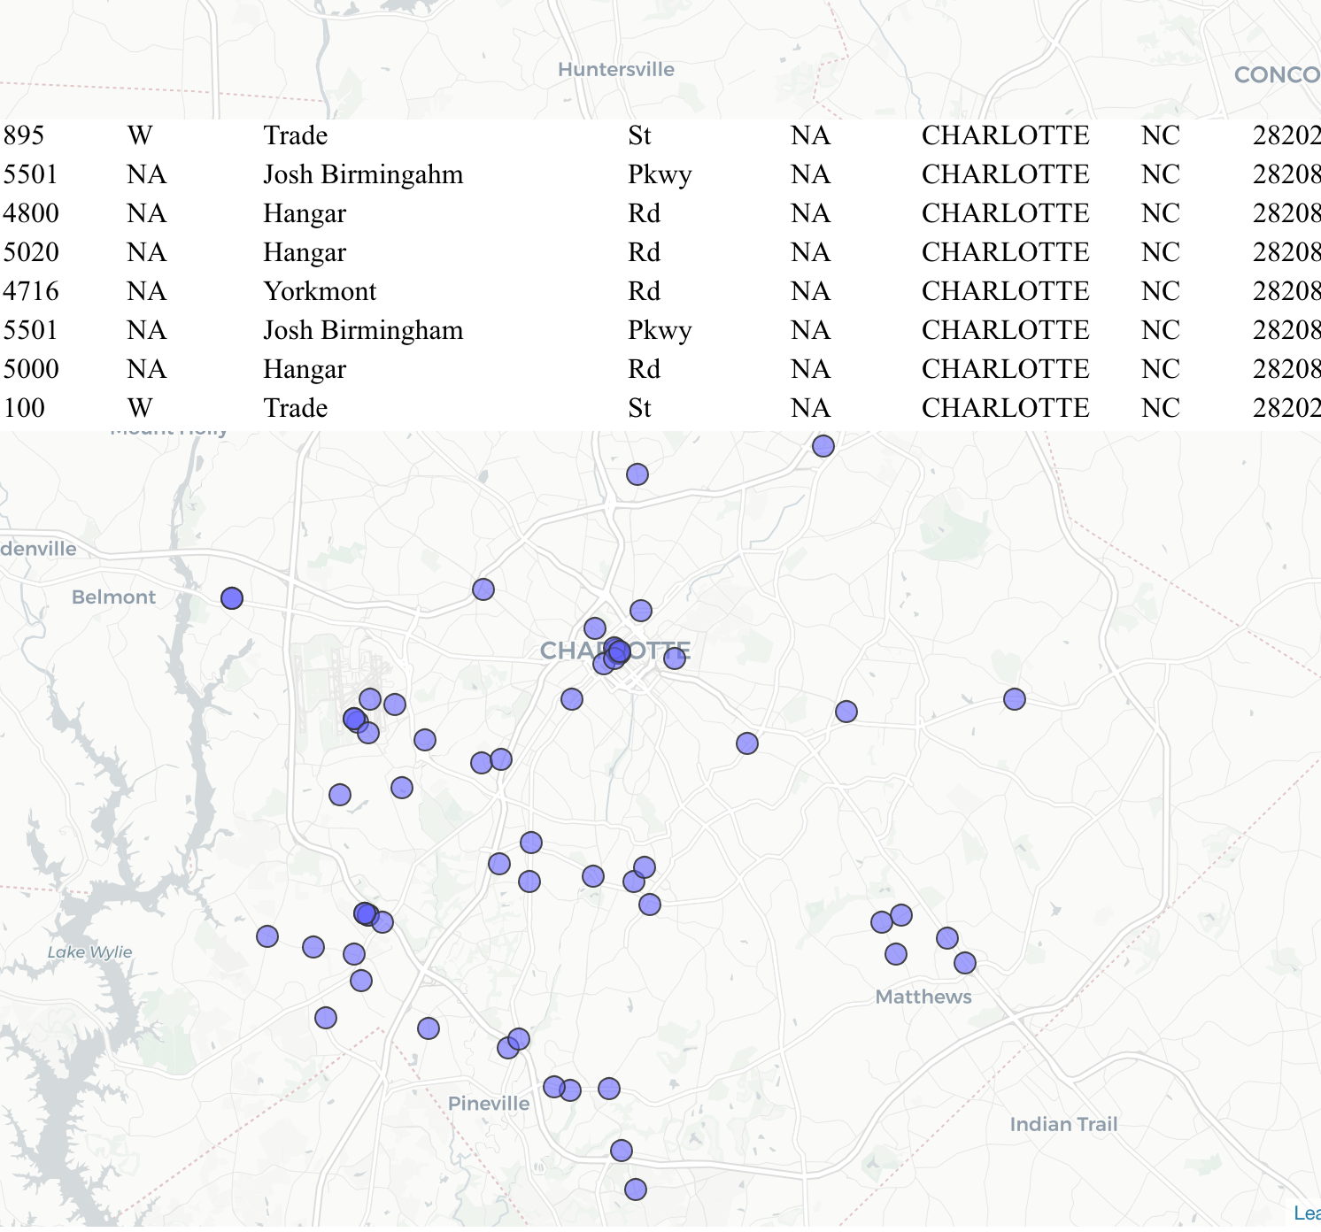Select the cell with street number 895
The height and width of the screenshot is (1232, 1321).
pos(24,135)
